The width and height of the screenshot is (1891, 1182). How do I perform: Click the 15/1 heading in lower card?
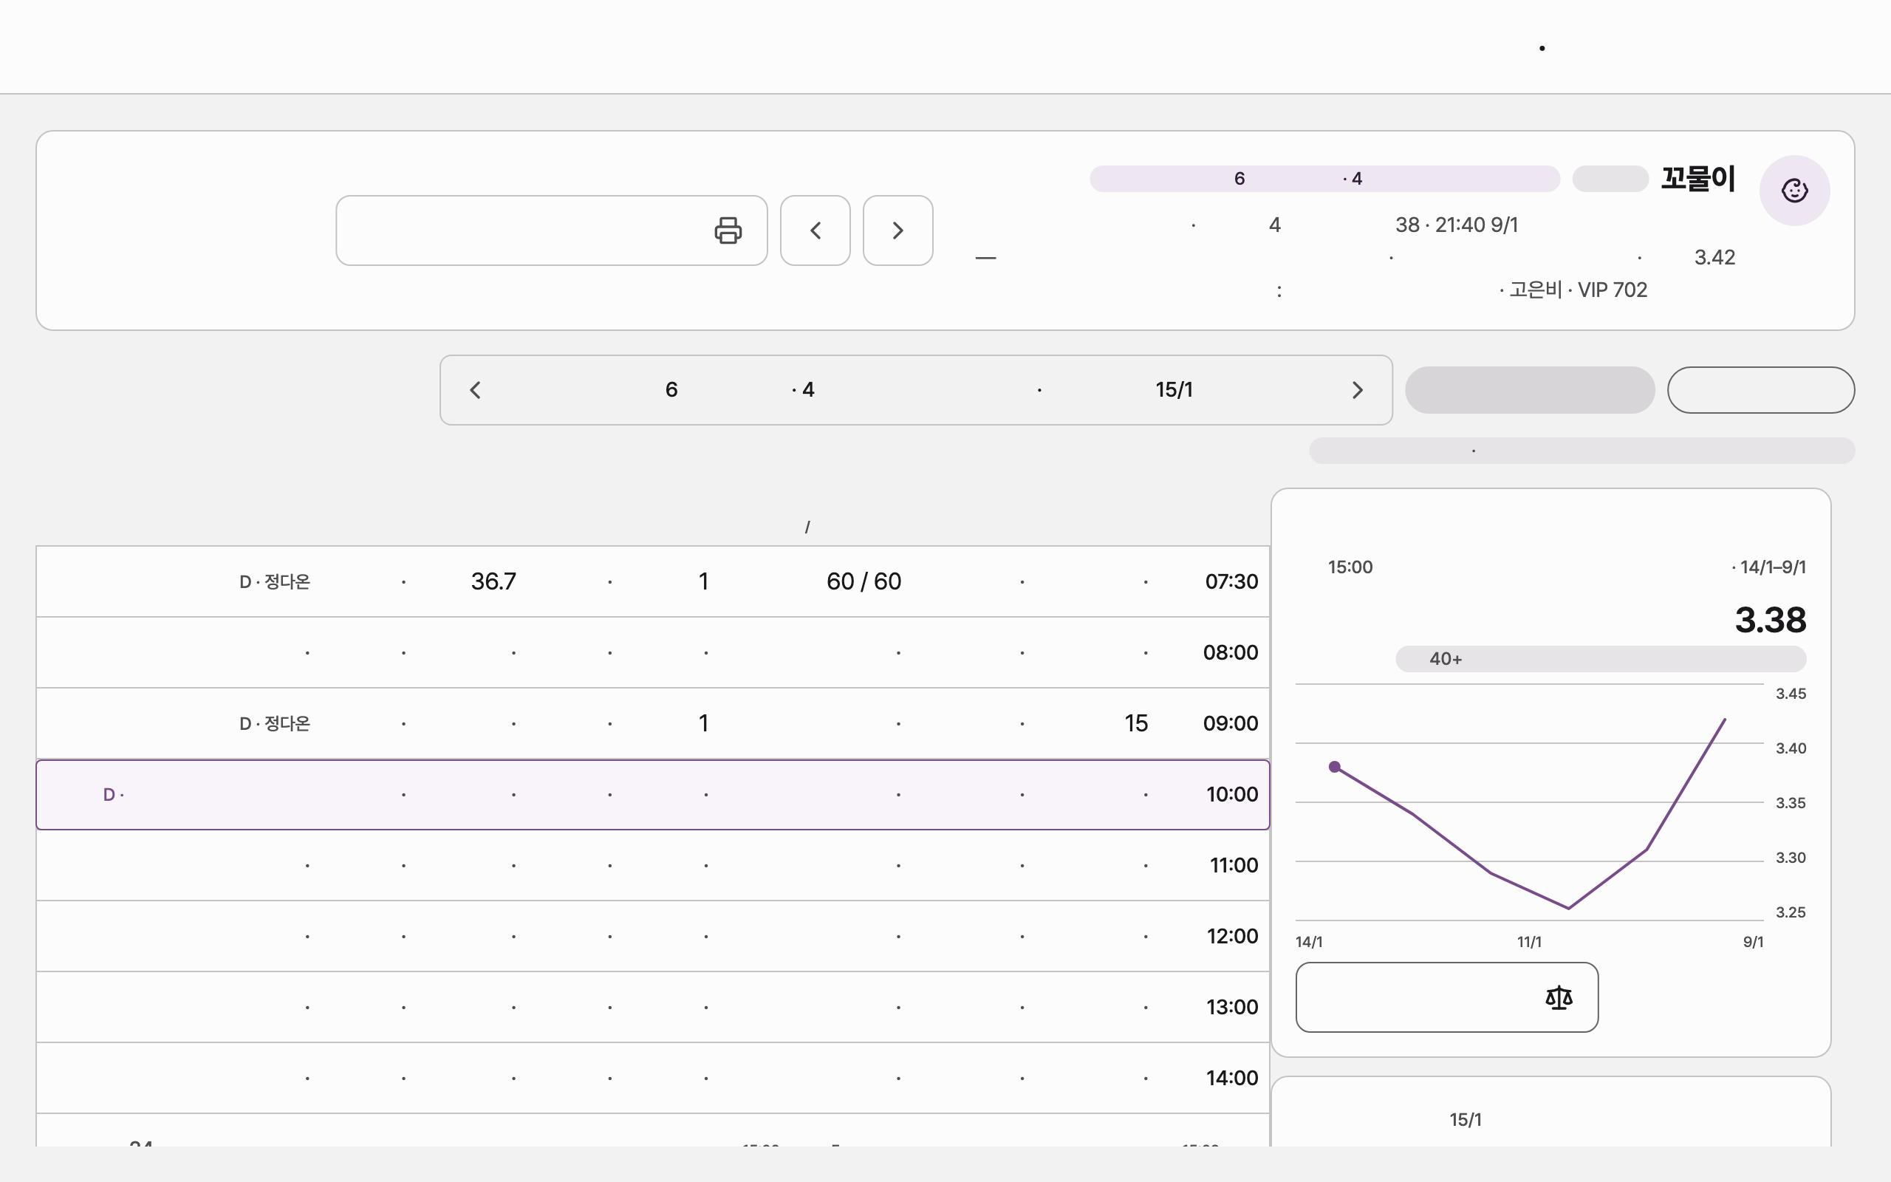[x=1465, y=1120]
